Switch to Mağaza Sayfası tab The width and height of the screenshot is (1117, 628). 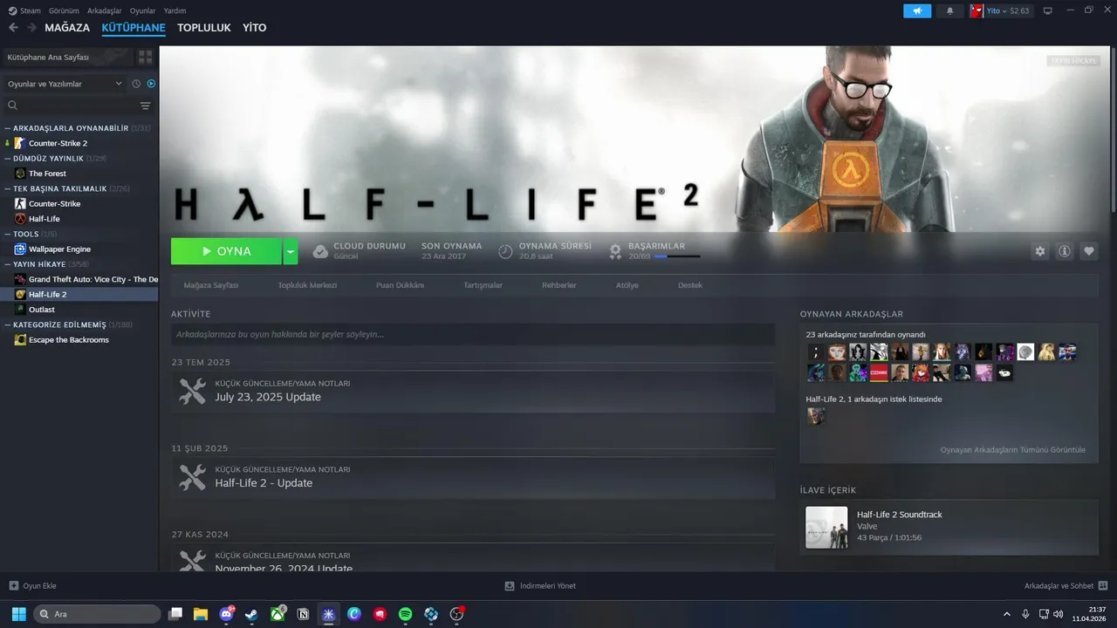click(x=211, y=285)
